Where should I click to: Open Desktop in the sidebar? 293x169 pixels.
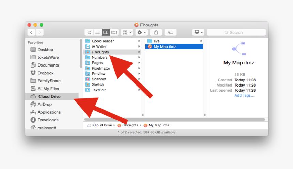point(52,50)
